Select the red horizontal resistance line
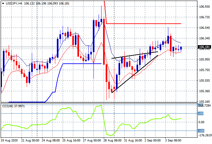This screenshot has height=144, width=212. [143, 24]
